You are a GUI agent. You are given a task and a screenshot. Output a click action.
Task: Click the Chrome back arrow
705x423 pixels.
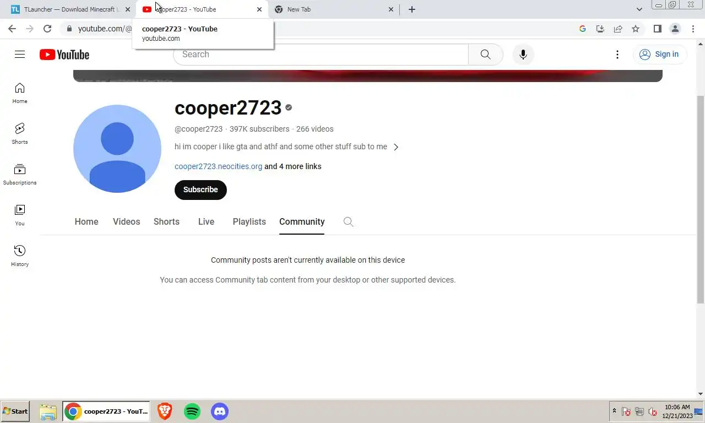(x=12, y=29)
